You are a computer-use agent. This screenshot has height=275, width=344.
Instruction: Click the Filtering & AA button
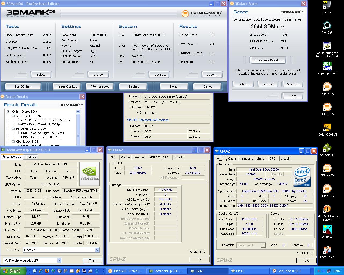(100, 86)
